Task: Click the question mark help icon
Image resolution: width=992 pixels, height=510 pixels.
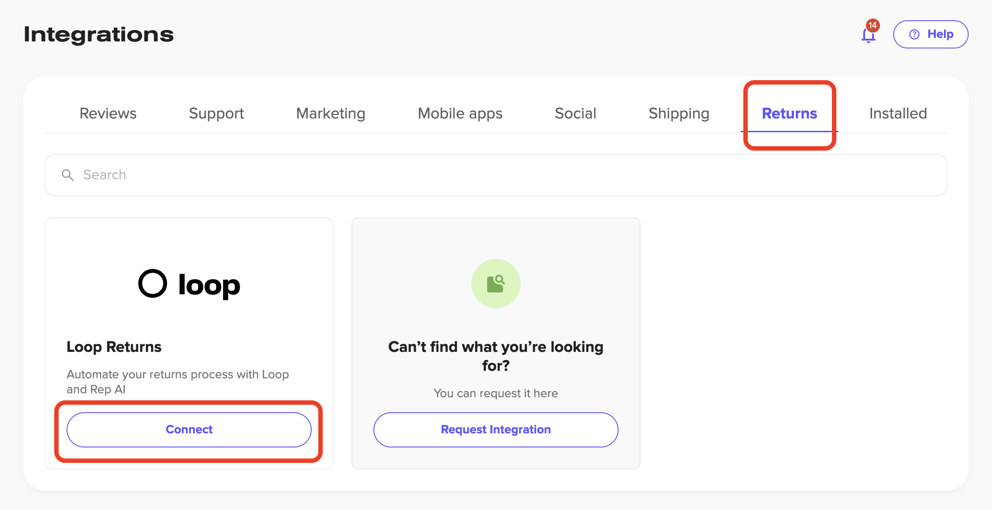Action: 914,34
